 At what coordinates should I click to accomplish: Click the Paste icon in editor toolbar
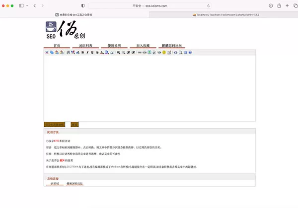point(57,52)
